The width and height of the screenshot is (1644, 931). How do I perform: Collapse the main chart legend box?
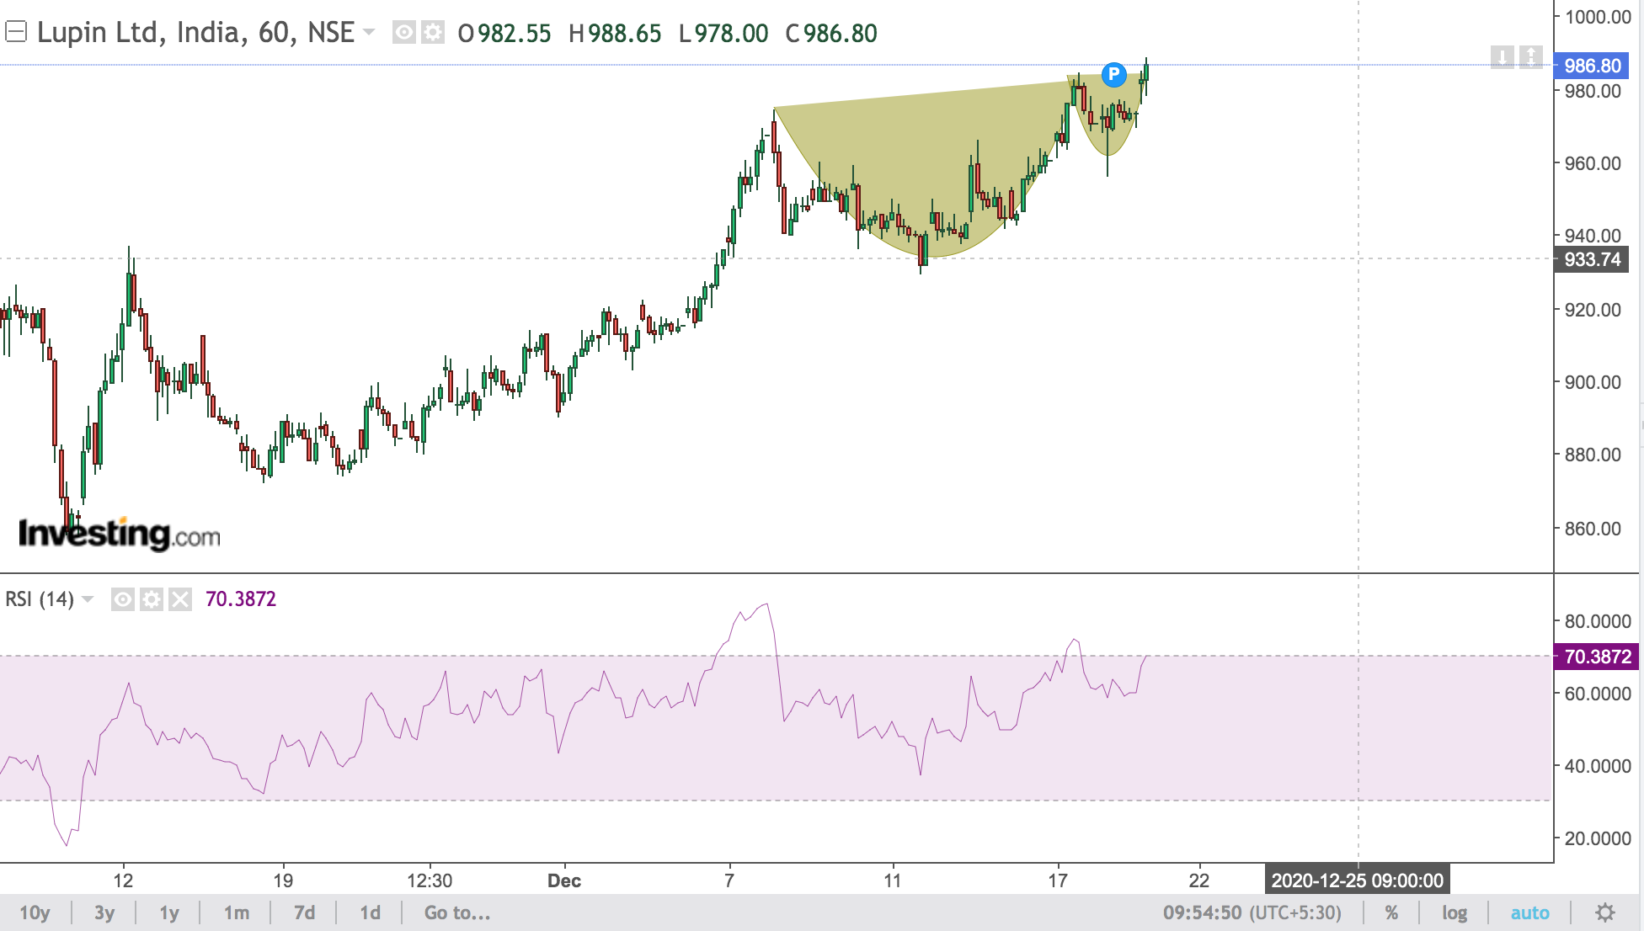(16, 32)
